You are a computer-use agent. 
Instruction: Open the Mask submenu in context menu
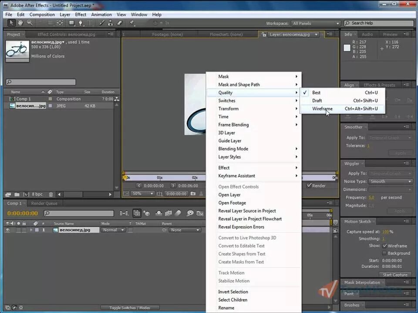coord(254,77)
